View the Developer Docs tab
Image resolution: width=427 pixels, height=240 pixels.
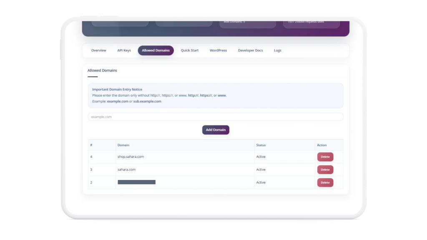(250, 50)
